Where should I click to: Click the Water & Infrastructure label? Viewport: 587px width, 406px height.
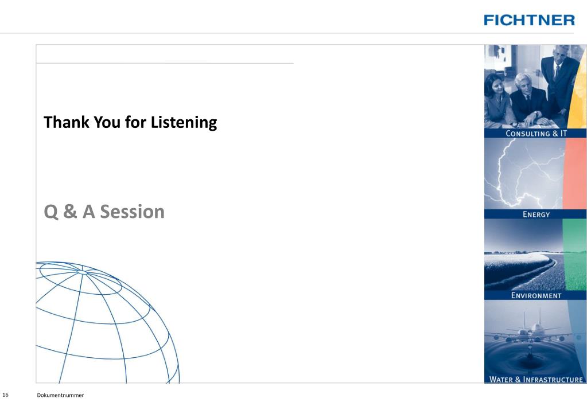pyautogui.click(x=536, y=379)
